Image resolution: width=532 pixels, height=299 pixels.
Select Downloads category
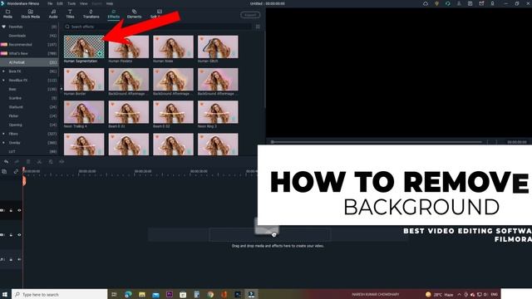[29, 36]
